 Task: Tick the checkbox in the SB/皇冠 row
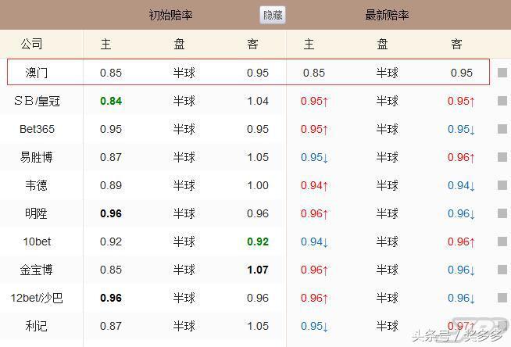502,101
